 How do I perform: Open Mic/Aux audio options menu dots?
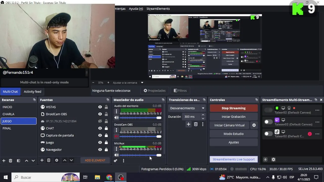tap(116, 149)
